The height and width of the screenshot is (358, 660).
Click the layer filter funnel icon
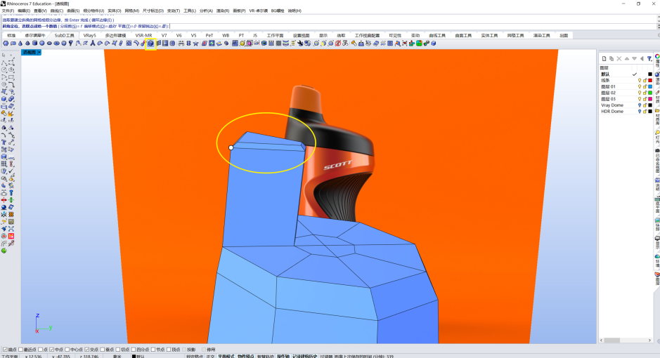pyautogui.click(x=649, y=58)
